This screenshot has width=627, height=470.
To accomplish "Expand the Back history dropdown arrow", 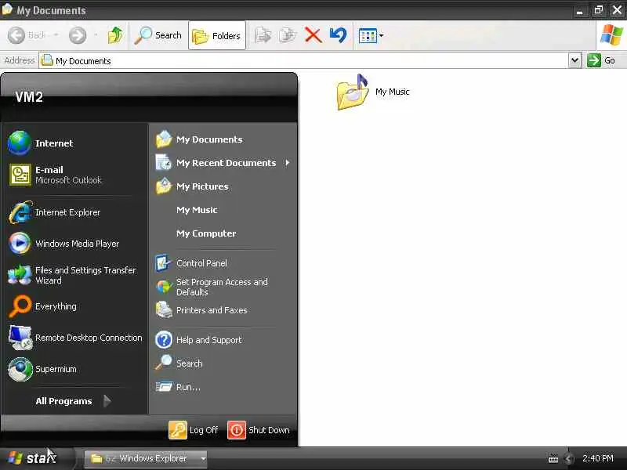I will pyautogui.click(x=56, y=35).
